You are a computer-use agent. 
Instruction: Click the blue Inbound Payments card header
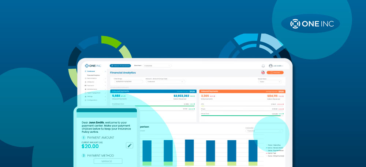click(153, 92)
